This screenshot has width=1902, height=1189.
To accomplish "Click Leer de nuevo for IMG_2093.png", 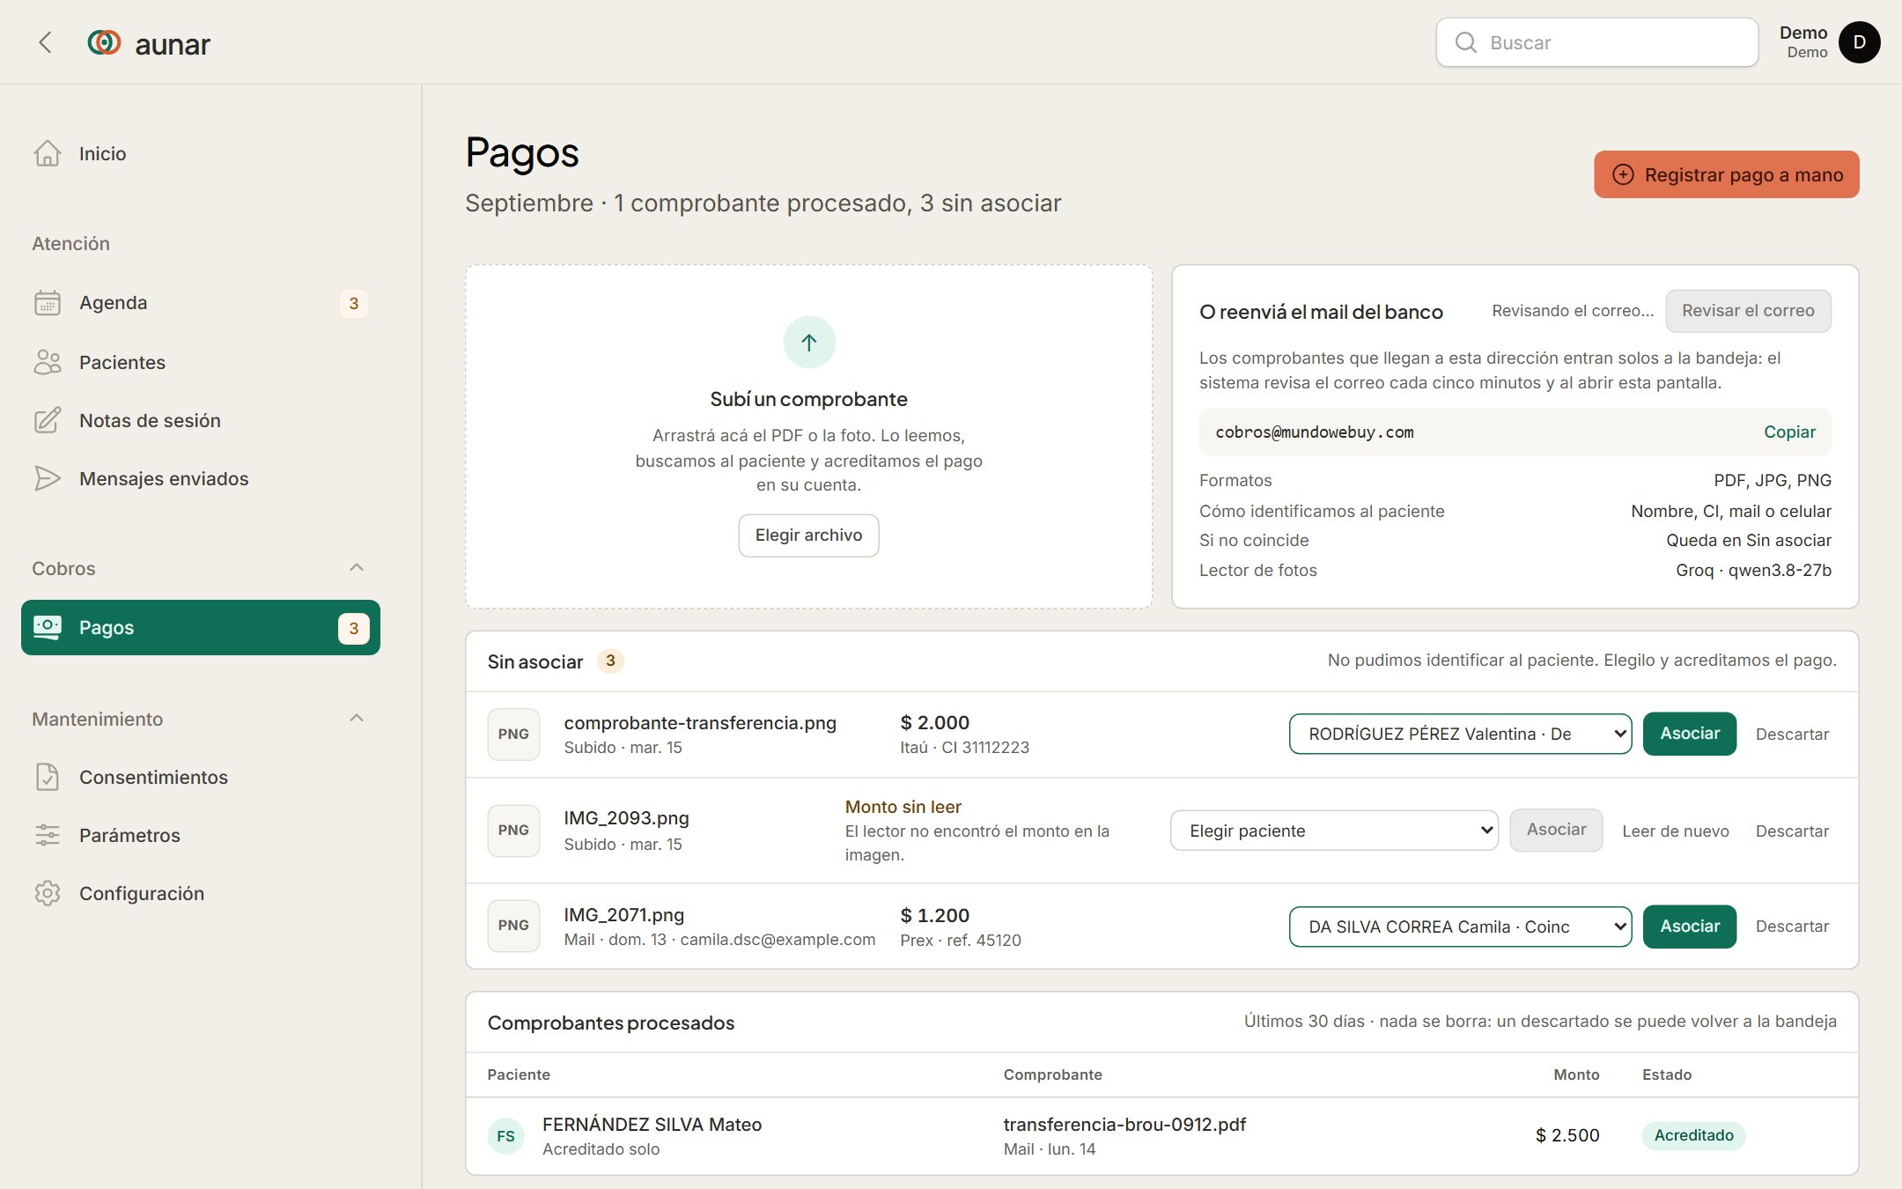I will pyautogui.click(x=1675, y=831).
